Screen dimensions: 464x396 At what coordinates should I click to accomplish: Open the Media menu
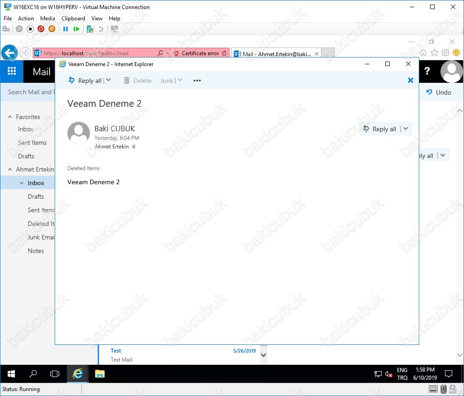(x=47, y=19)
